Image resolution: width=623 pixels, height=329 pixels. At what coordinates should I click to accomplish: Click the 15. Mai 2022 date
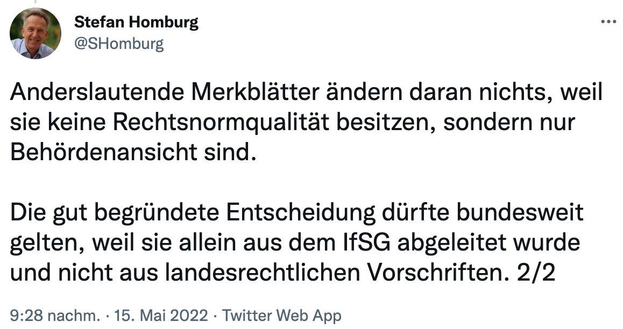[x=161, y=316]
